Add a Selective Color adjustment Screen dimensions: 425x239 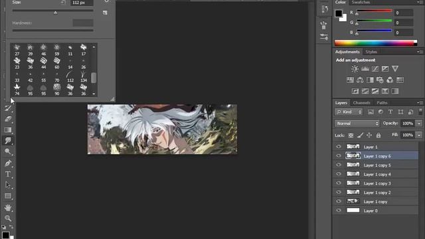coord(385,91)
